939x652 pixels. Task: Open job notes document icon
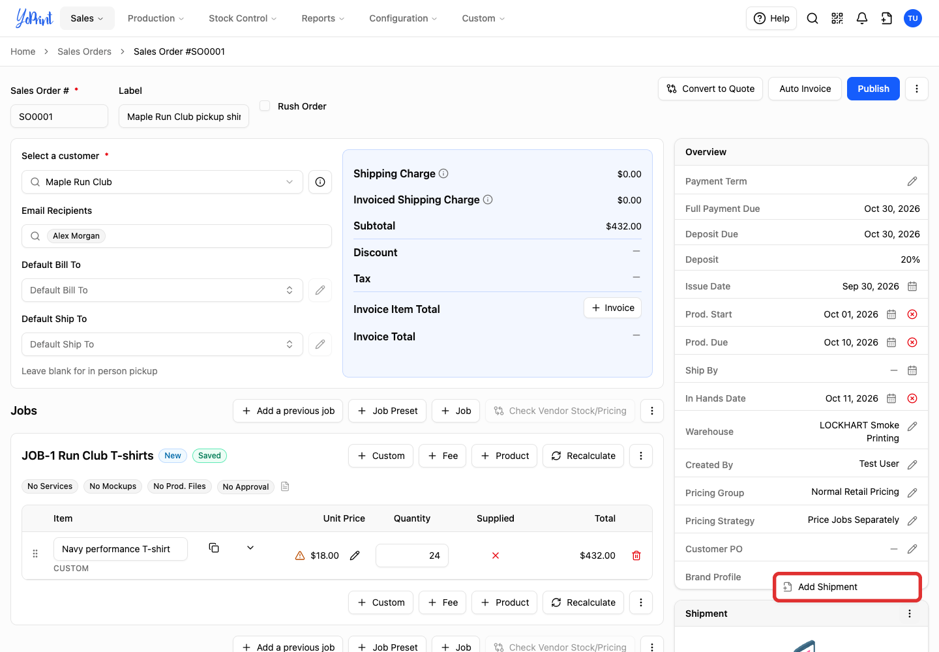coord(285,486)
